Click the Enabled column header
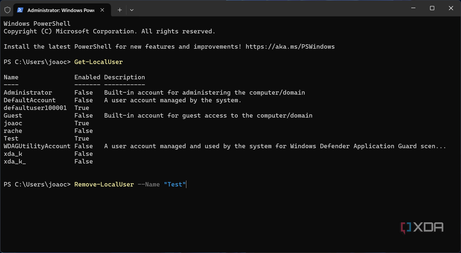Image resolution: width=461 pixels, height=253 pixels. [x=87, y=77]
